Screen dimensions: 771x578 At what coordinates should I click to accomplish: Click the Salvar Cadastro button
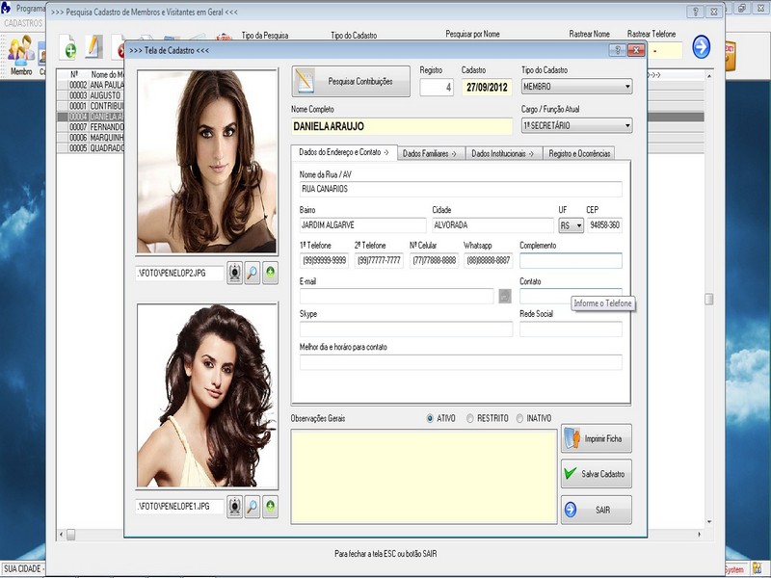click(597, 474)
